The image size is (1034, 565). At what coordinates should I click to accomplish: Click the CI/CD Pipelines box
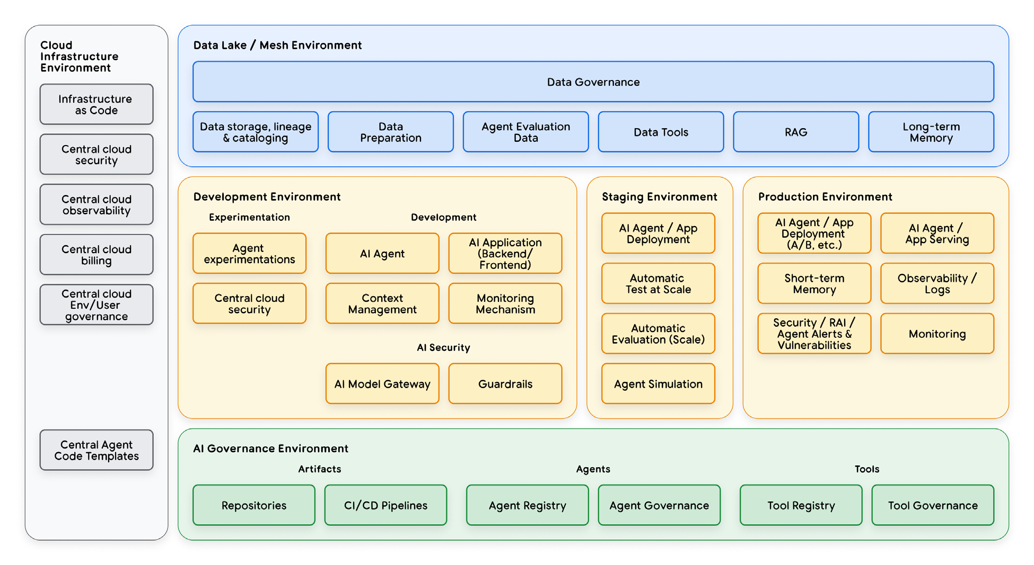(385, 505)
